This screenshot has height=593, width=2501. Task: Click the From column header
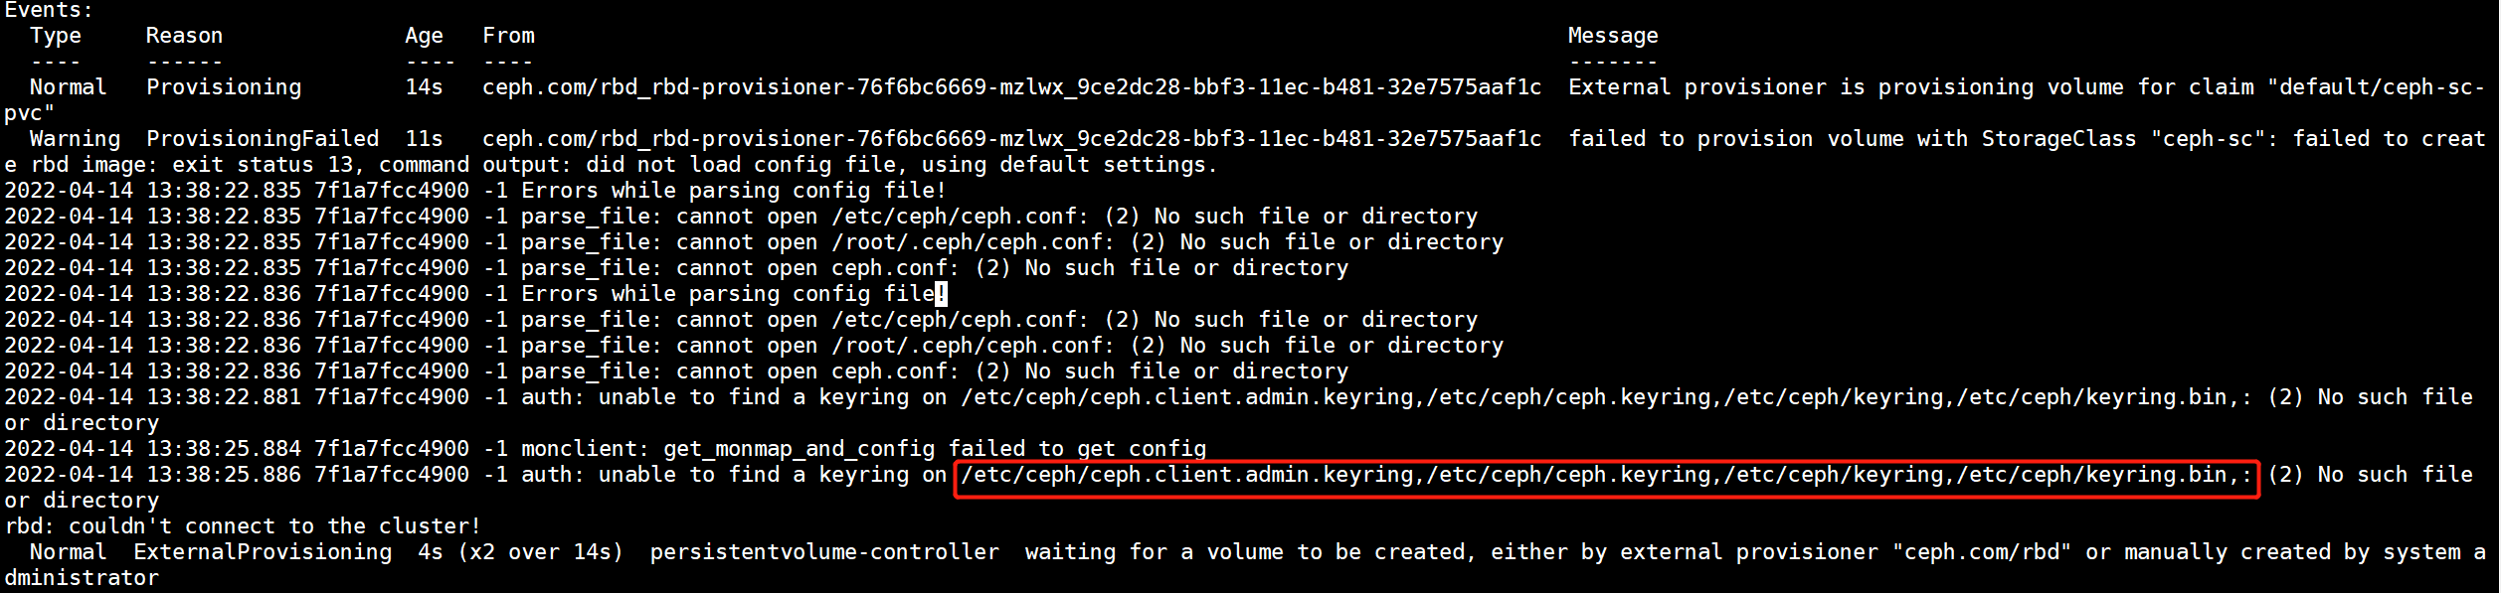point(508,36)
